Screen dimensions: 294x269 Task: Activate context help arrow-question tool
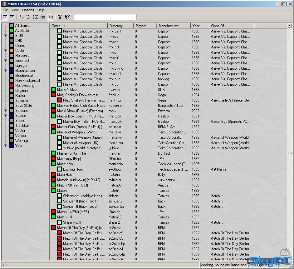67,17
